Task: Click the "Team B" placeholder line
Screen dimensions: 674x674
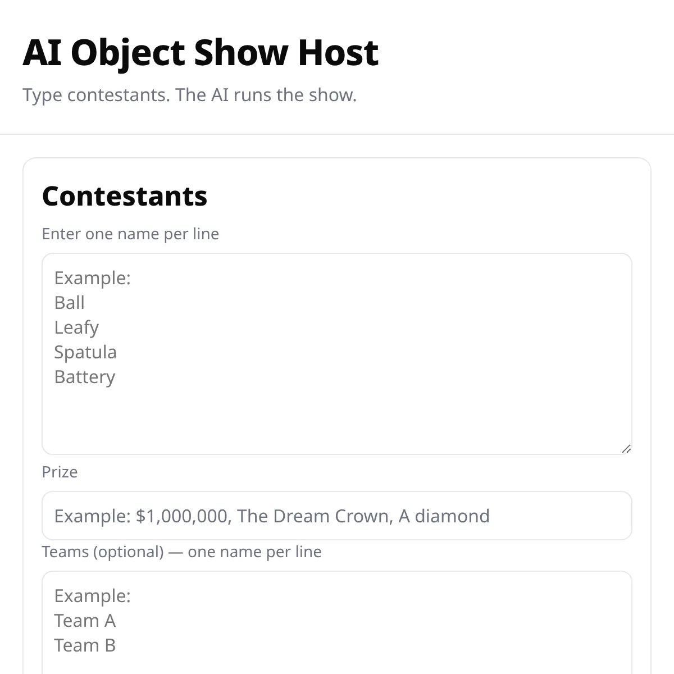Action: 85,645
